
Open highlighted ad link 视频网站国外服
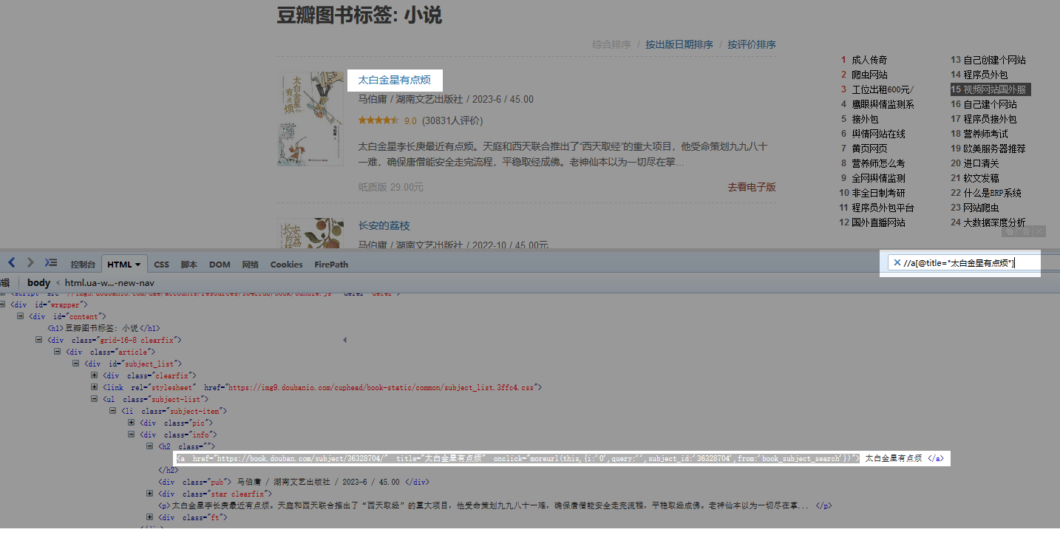coord(994,89)
